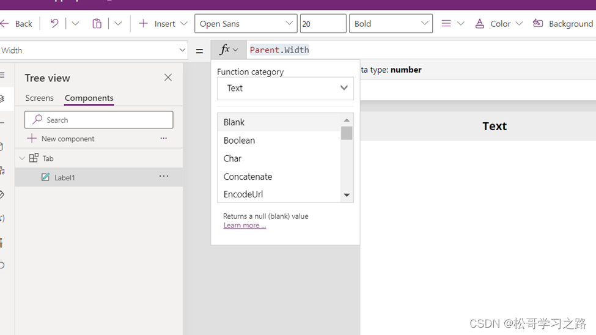Open the Open Sans font dropdown

point(246,24)
